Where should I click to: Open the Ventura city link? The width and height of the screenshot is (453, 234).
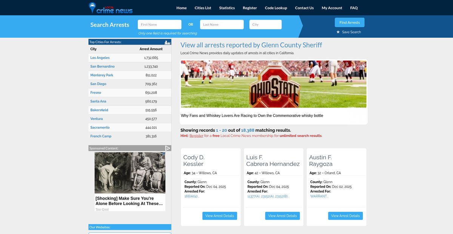(x=96, y=119)
